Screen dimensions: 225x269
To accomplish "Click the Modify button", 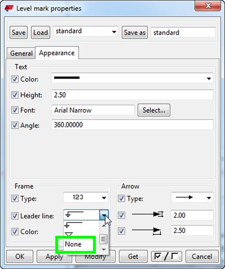I will (95, 257).
